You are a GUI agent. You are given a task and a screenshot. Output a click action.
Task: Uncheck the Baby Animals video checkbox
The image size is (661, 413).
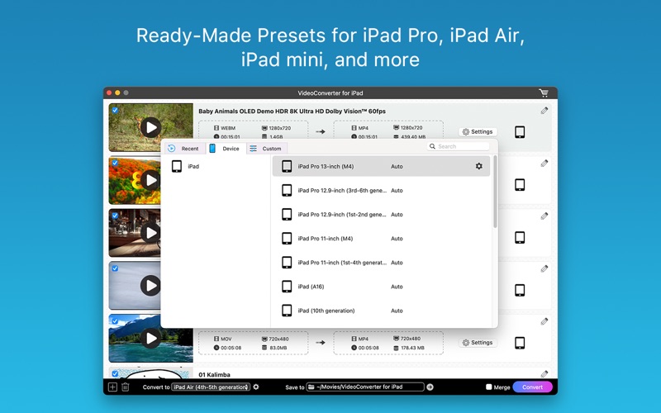pyautogui.click(x=115, y=111)
